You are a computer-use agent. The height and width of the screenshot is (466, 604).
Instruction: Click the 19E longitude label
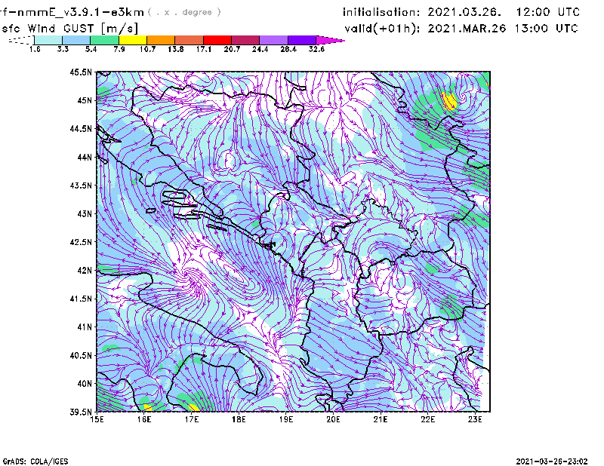(286, 419)
